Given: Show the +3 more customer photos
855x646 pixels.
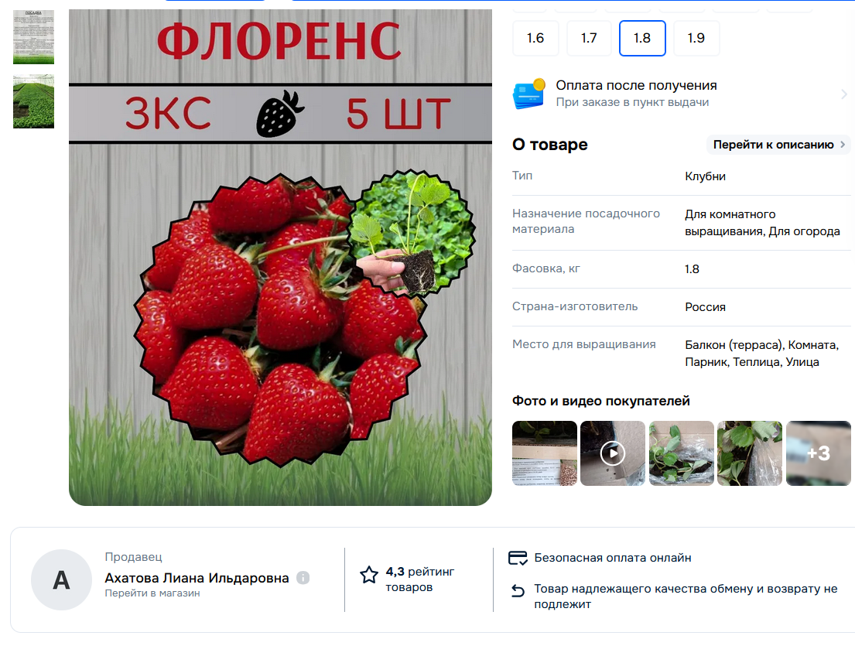Looking at the screenshot, I should click(x=818, y=453).
